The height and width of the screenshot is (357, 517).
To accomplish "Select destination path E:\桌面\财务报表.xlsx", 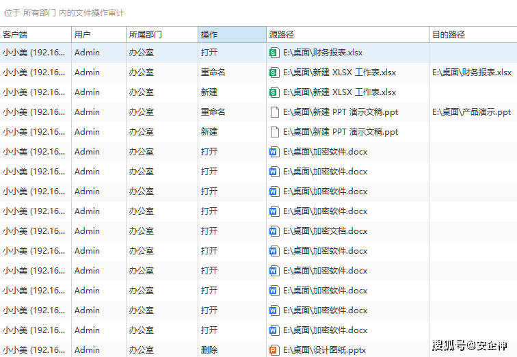I will click(x=472, y=72).
